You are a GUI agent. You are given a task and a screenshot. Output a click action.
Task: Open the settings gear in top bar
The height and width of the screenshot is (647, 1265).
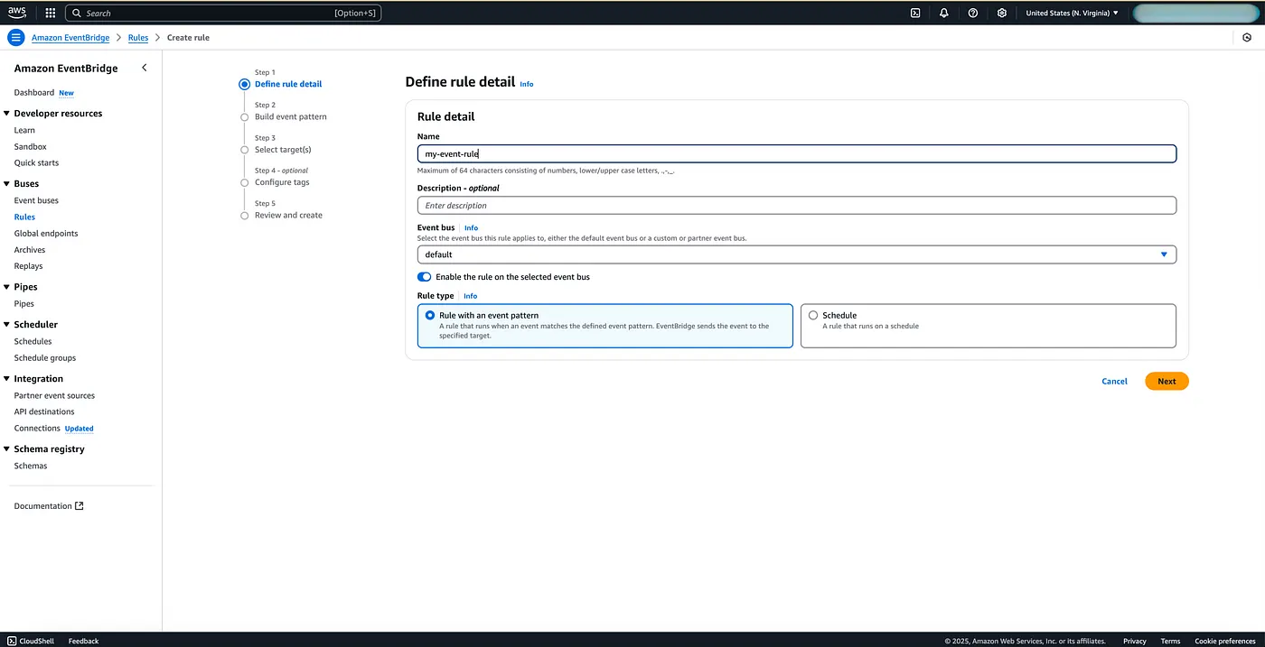coord(1002,13)
